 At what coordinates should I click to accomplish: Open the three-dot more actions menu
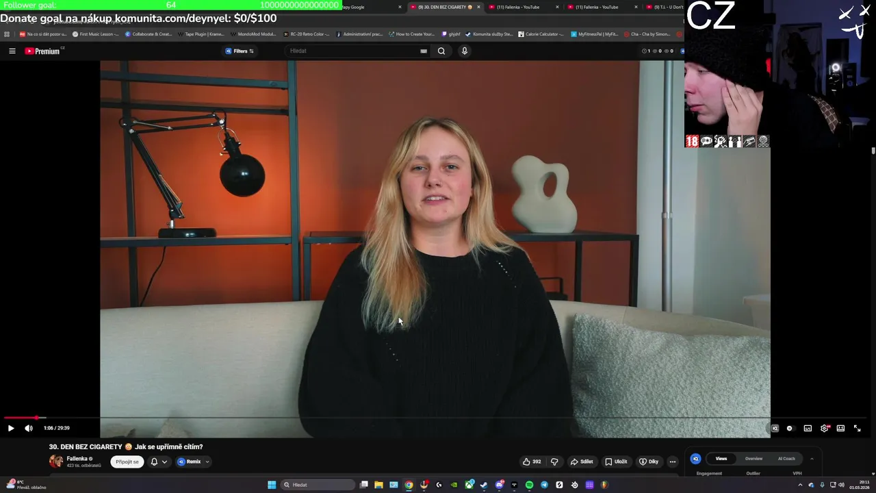tap(673, 462)
